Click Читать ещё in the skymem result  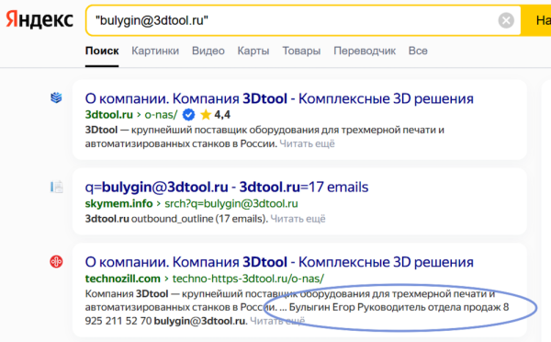(298, 219)
